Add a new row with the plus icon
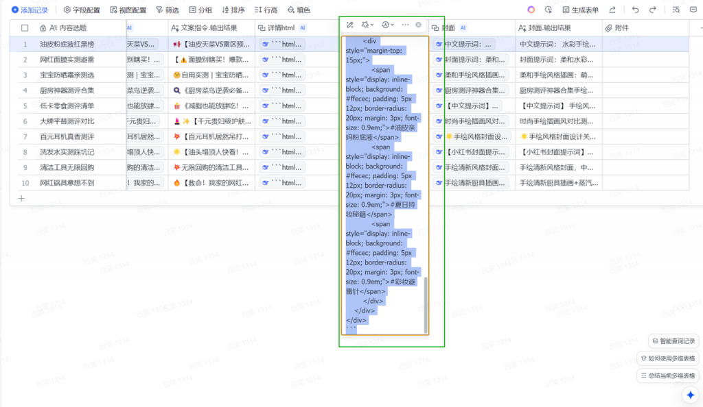 21,198
